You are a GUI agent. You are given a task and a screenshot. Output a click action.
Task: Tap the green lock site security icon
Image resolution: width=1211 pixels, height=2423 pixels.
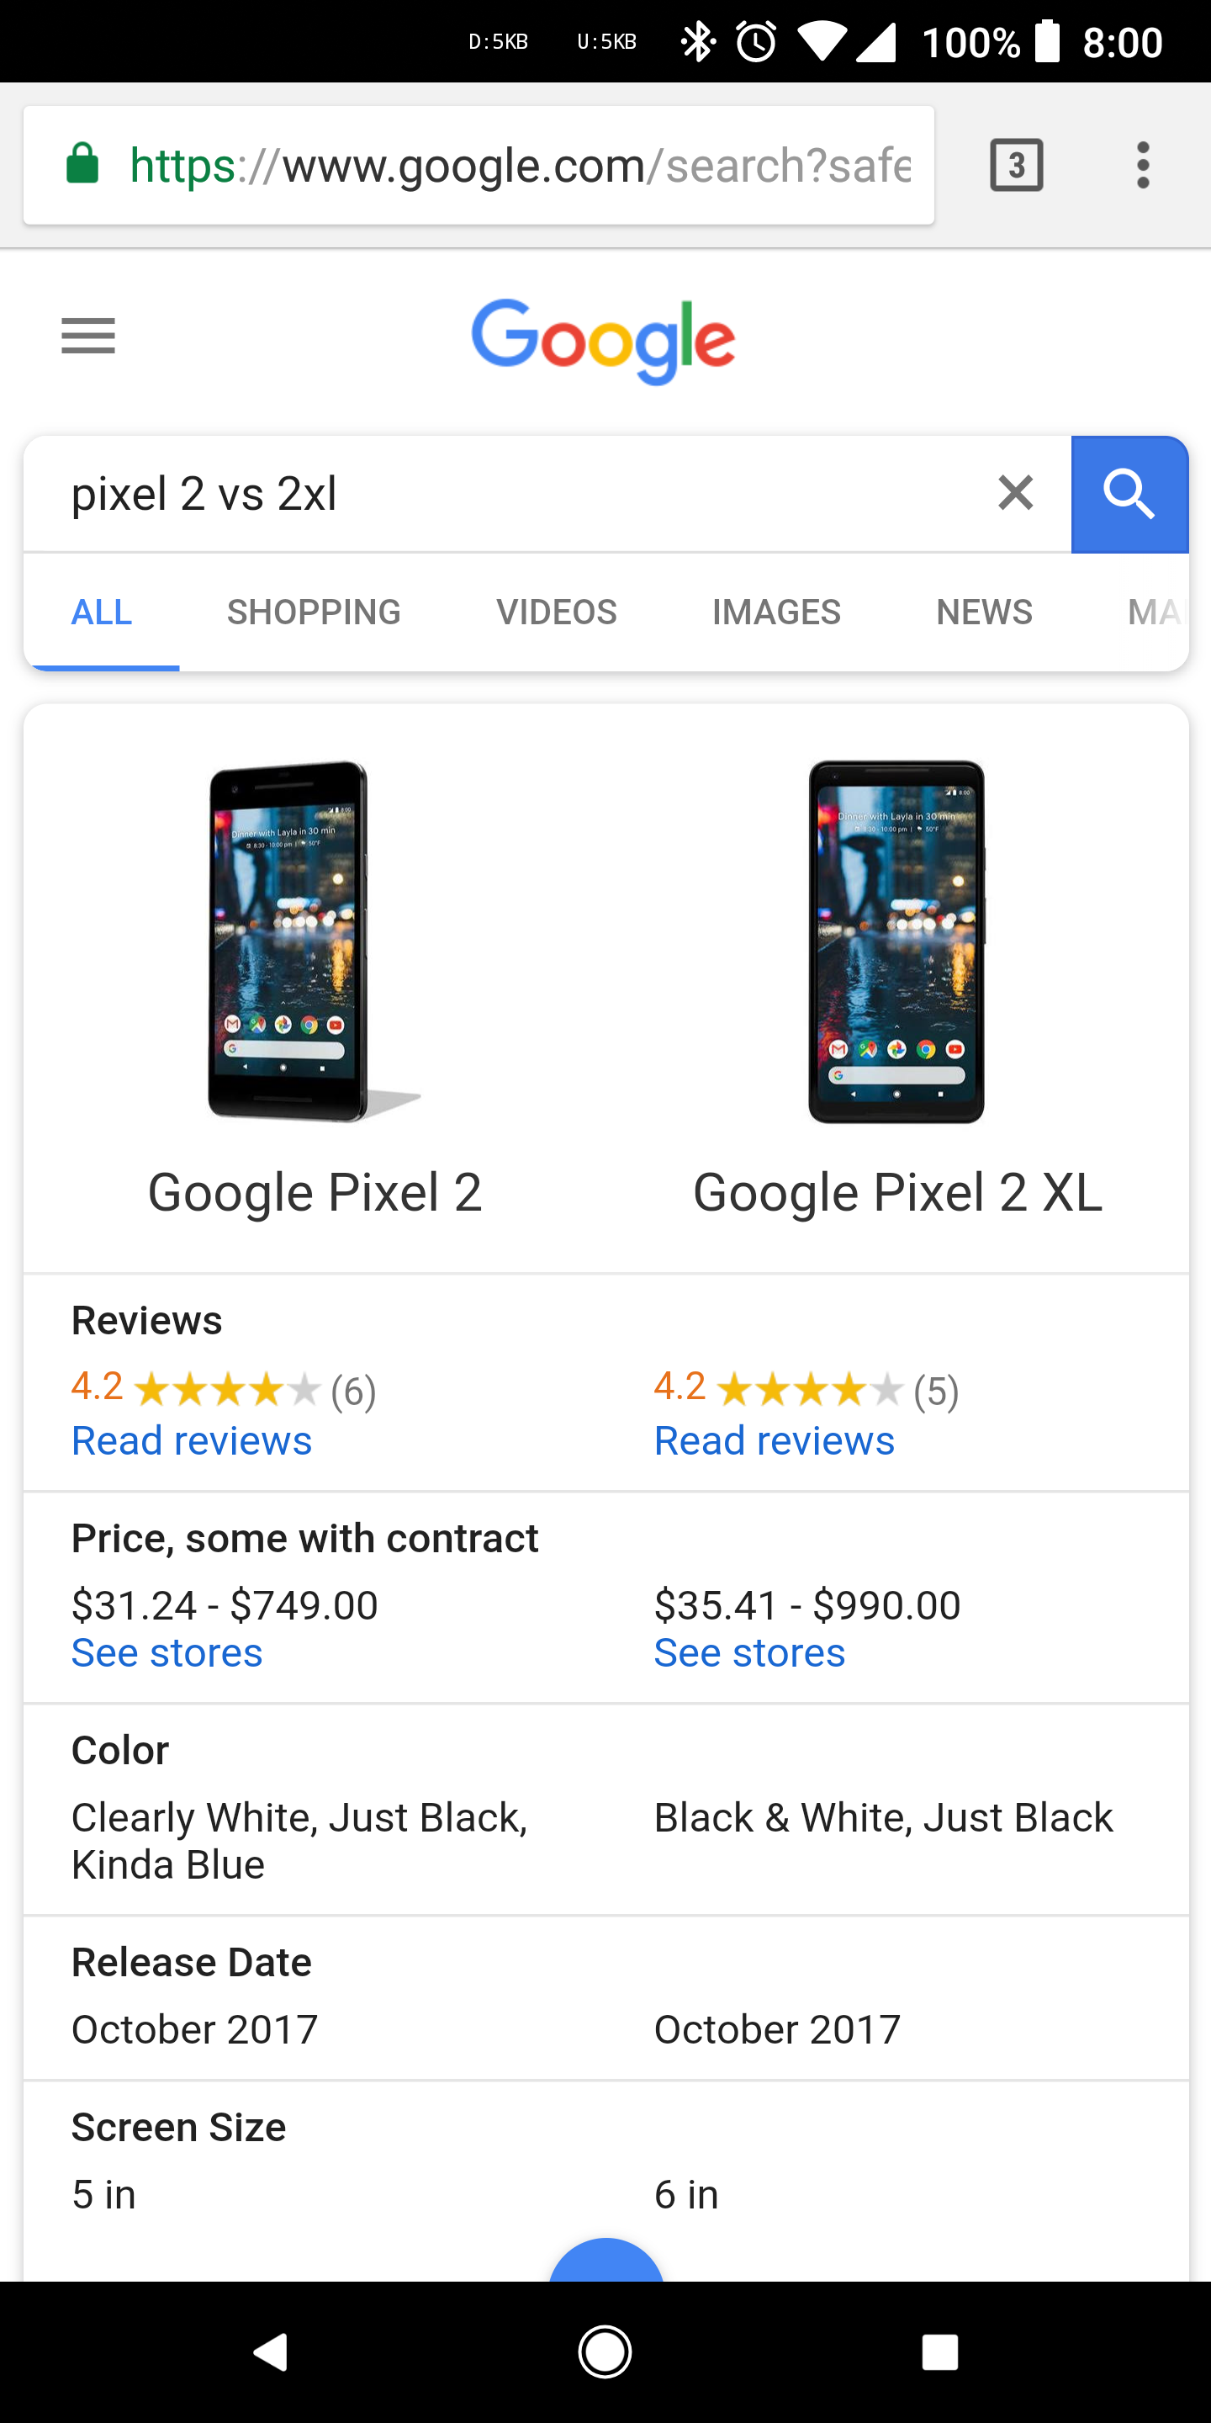pyautogui.click(x=82, y=165)
